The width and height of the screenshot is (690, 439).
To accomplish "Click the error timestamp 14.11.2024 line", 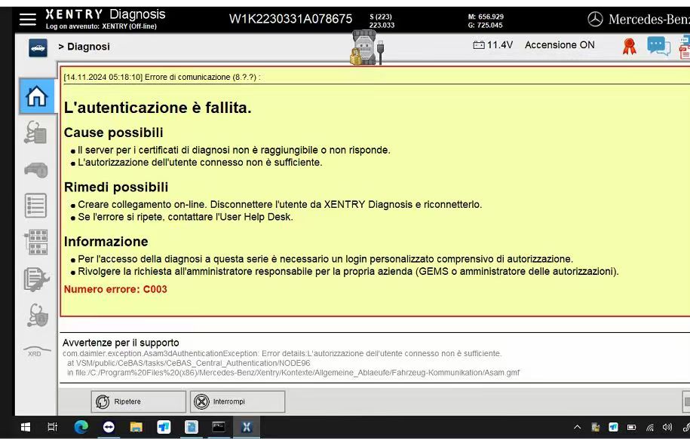I will [162, 77].
